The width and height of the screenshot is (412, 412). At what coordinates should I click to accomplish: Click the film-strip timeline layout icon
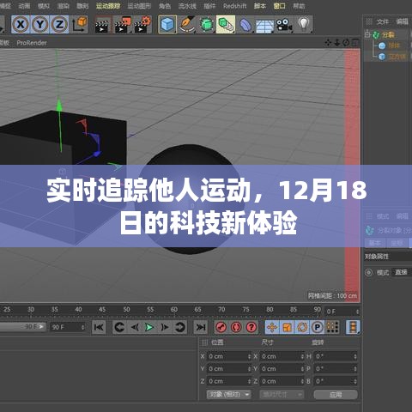pos(354,327)
